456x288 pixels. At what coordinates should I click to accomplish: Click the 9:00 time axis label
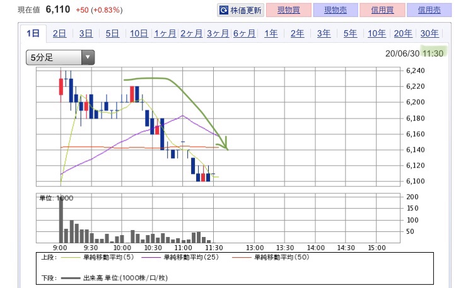click(x=60, y=248)
